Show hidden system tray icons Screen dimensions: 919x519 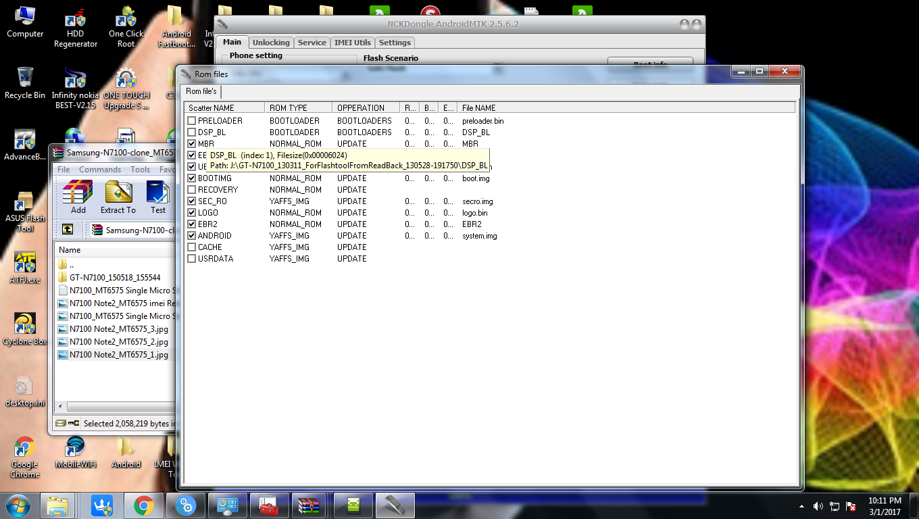(x=801, y=505)
